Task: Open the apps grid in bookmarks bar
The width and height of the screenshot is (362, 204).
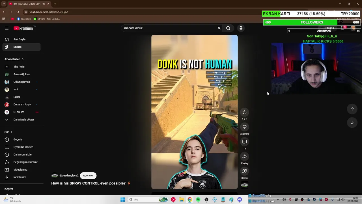Action: pyautogui.click(x=4, y=19)
